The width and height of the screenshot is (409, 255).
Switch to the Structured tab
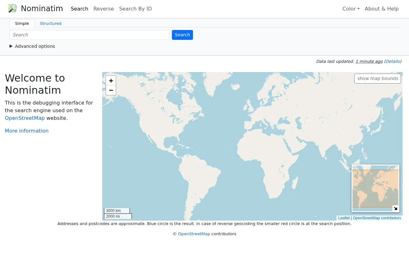tap(50, 24)
